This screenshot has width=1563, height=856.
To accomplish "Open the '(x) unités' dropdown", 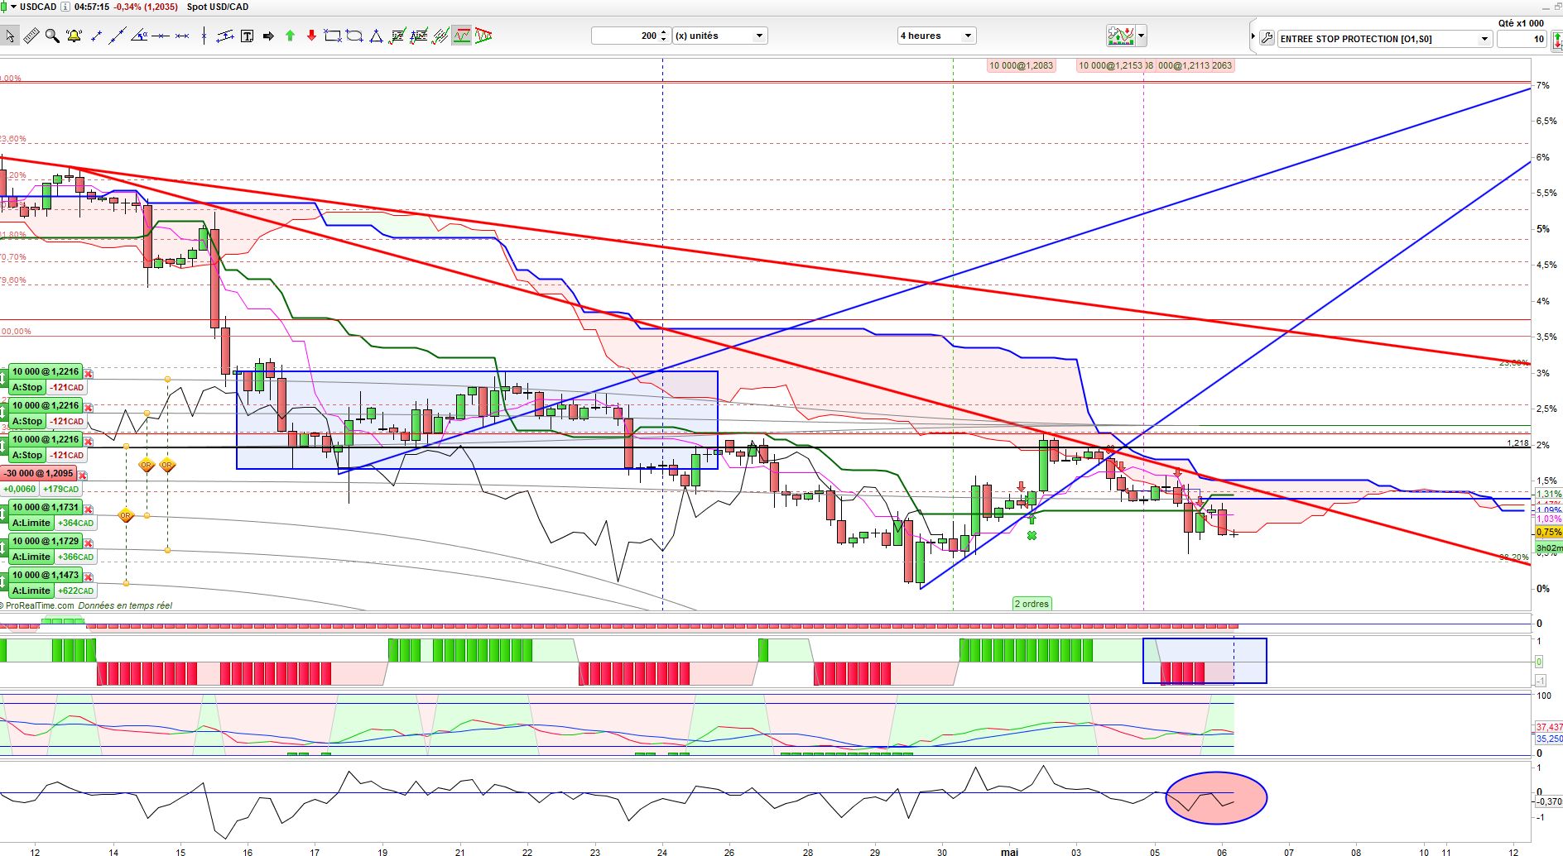I will point(719,36).
